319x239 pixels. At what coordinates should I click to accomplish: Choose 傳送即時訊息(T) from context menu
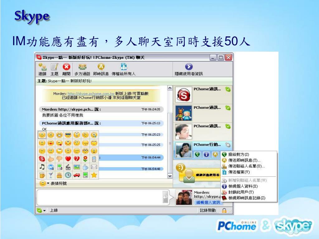coord(249,160)
